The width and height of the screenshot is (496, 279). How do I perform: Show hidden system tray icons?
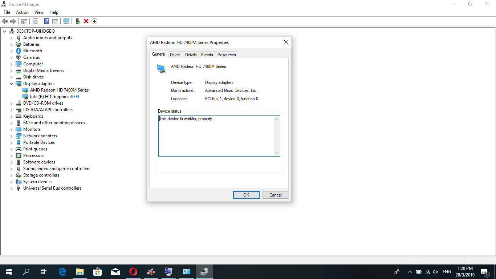click(410, 272)
